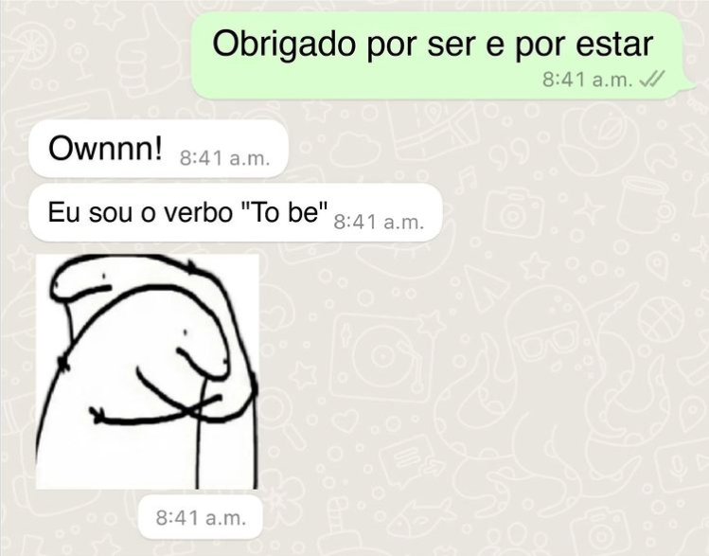709x556 pixels.
Task: Click the camera doodle in the wallpaper
Action: click(513, 212)
